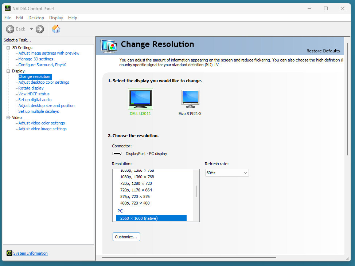Image resolution: width=355 pixels, height=266 pixels.
Task: Collapse the Display tree node
Action: coord(8,71)
